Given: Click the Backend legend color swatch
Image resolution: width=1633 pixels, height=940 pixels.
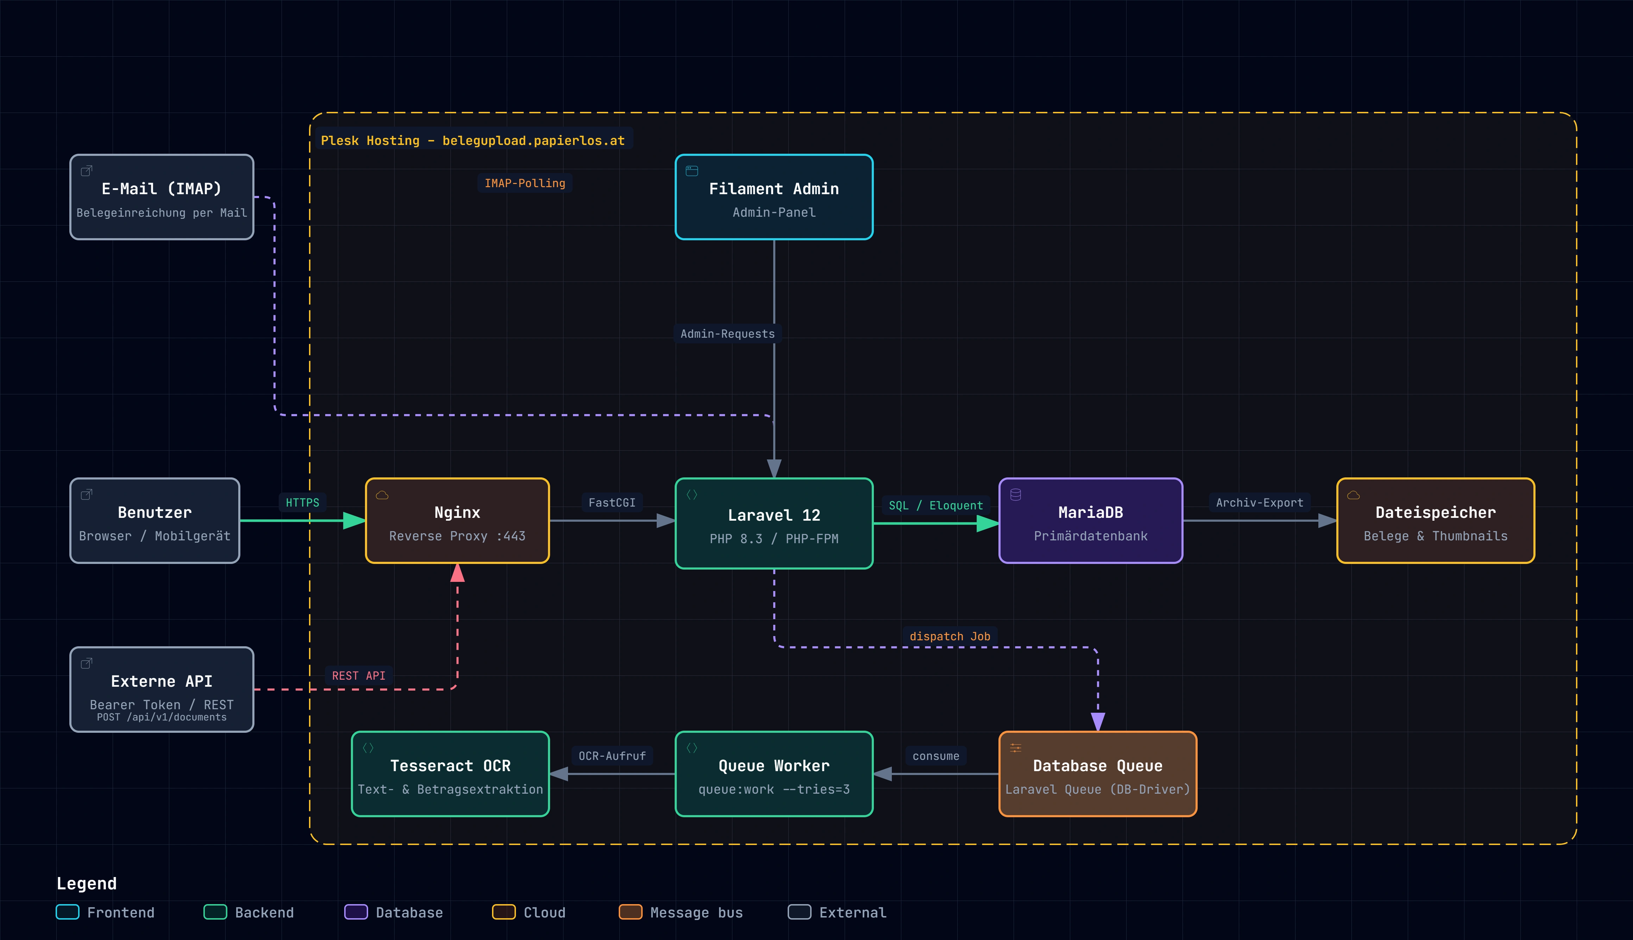Looking at the screenshot, I should (x=215, y=912).
